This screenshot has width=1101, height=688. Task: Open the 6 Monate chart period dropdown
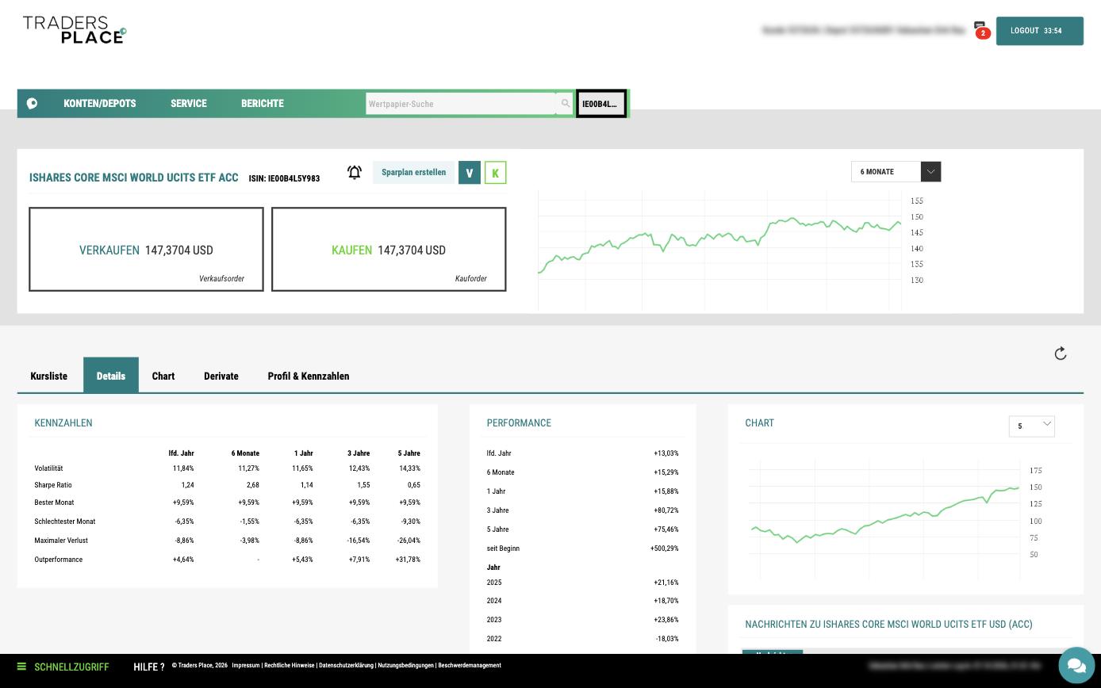[x=896, y=172]
